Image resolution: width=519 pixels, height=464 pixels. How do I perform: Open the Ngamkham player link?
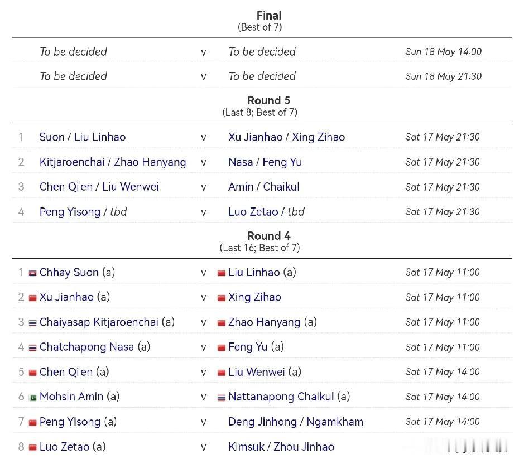coord(334,422)
